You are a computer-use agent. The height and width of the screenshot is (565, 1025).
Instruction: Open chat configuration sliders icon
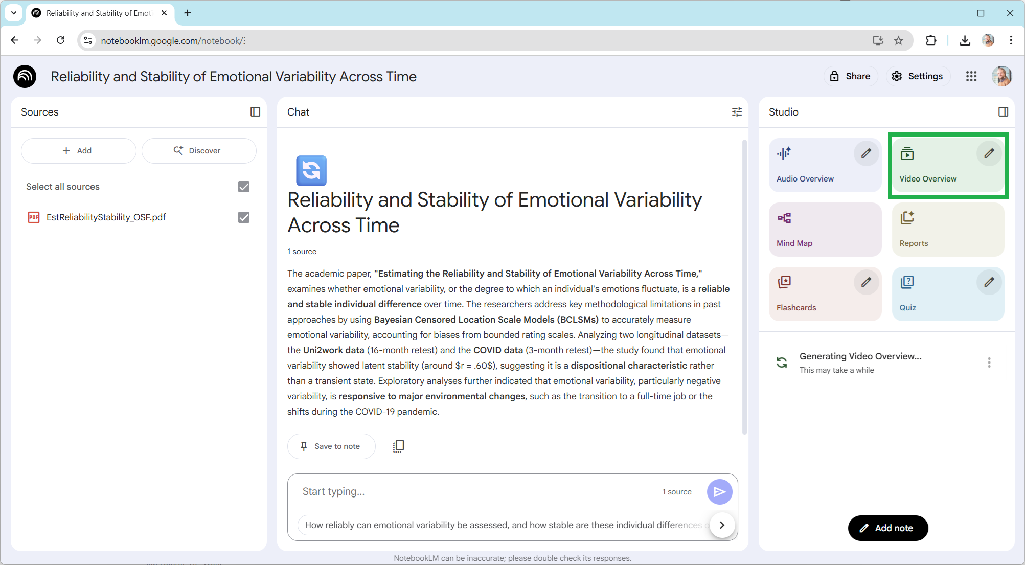737,112
